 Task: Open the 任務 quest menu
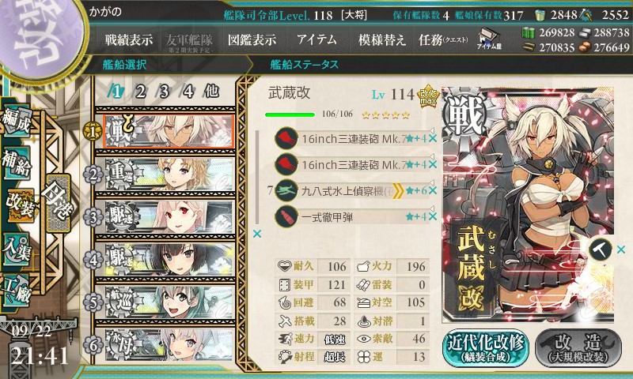click(443, 39)
